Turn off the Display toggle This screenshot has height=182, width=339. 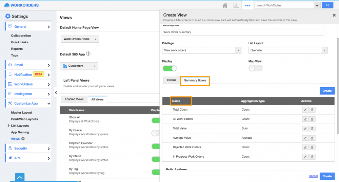[170, 68]
